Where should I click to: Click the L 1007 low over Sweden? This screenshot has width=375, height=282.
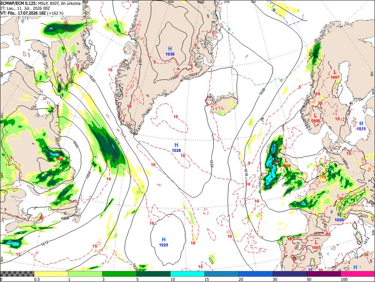click(x=335, y=74)
